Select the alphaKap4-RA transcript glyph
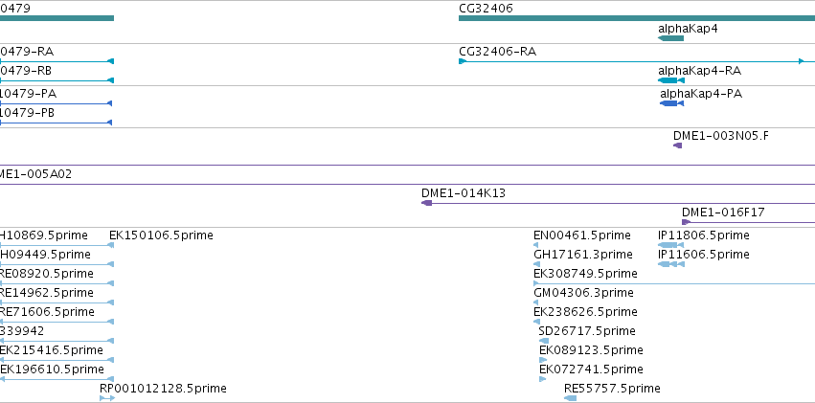 pyautogui.click(x=671, y=80)
